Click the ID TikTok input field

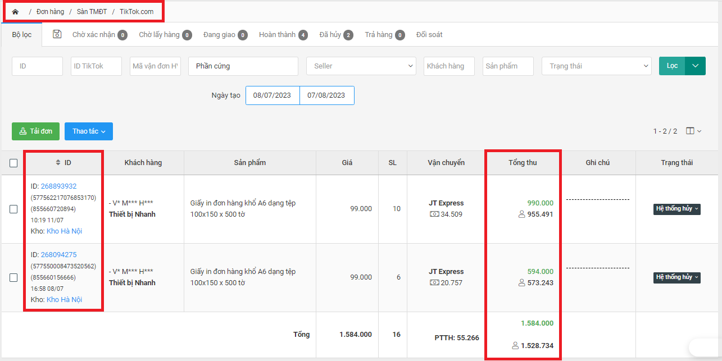pyautogui.click(x=96, y=66)
